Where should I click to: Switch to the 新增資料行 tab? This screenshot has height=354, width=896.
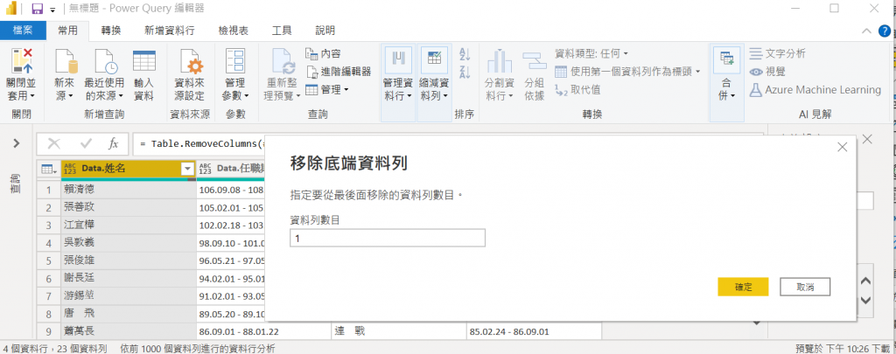click(x=171, y=31)
